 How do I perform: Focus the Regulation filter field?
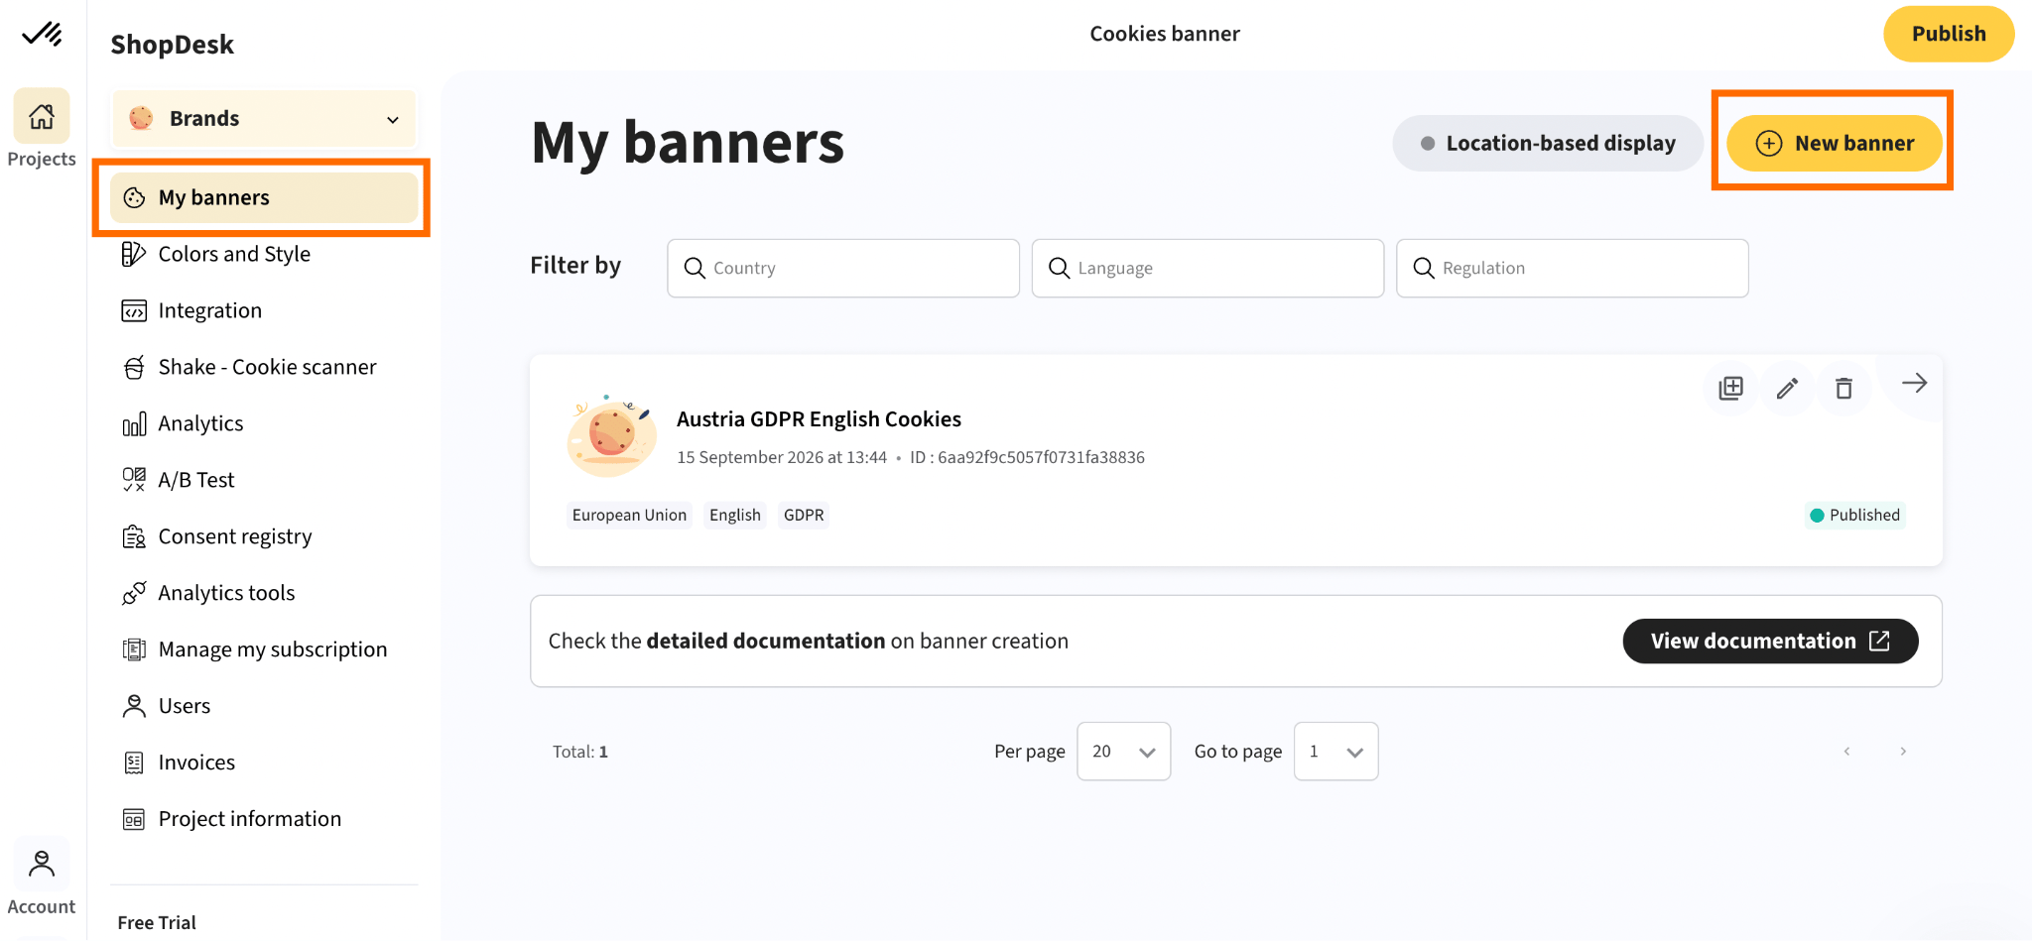coord(1572,268)
